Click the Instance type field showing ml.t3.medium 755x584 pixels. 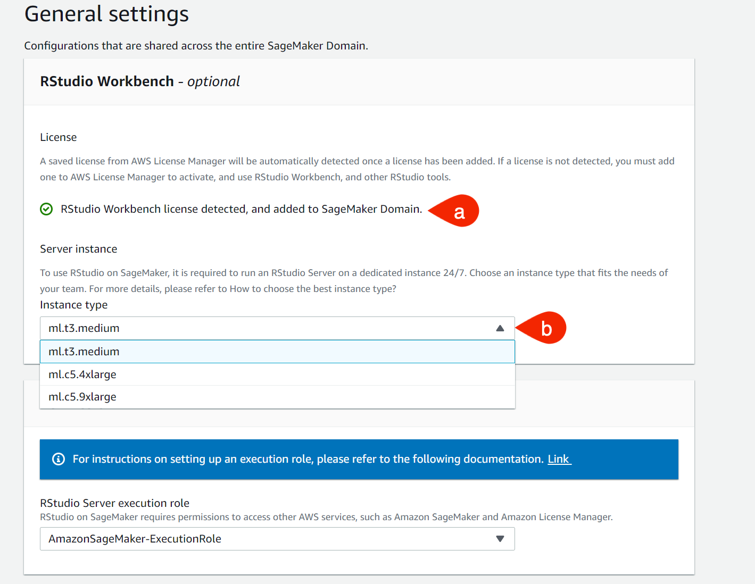(266, 328)
